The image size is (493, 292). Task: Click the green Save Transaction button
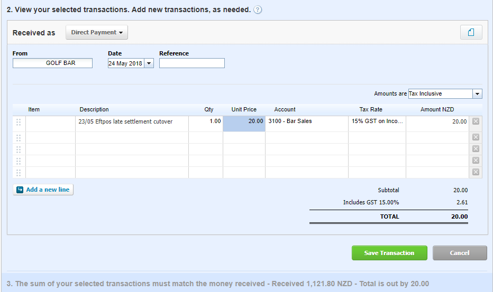click(389, 253)
